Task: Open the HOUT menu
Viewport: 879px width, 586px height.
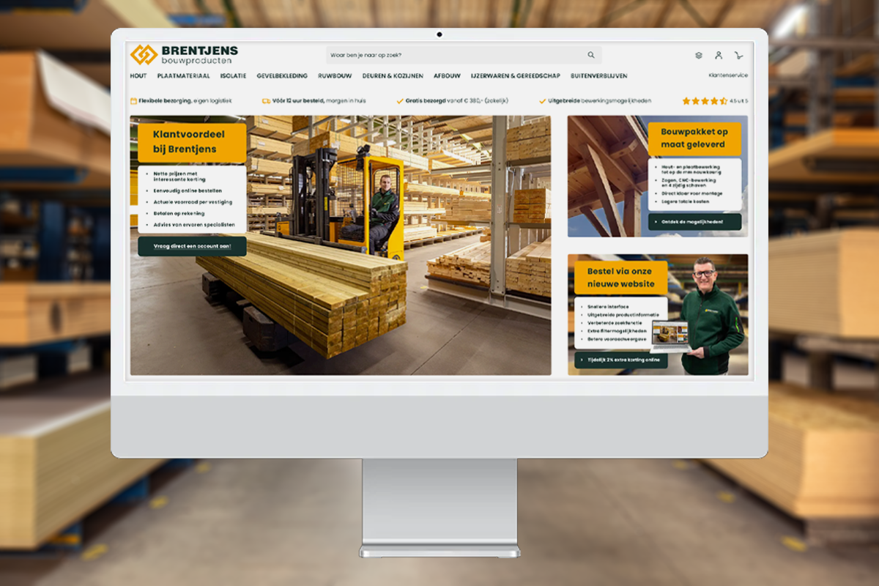Action: coord(138,75)
